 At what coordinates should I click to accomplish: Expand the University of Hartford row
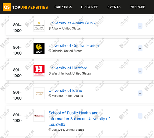140,71
